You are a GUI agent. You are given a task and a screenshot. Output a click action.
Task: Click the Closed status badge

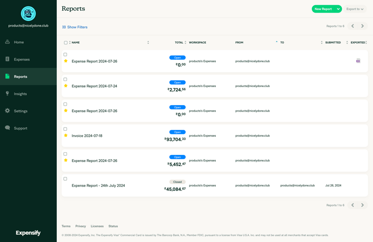pos(178,182)
